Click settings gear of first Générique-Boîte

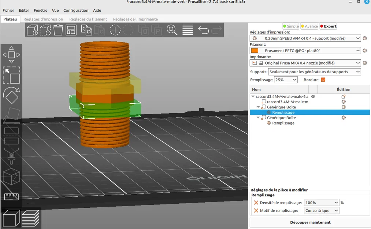click(344, 107)
